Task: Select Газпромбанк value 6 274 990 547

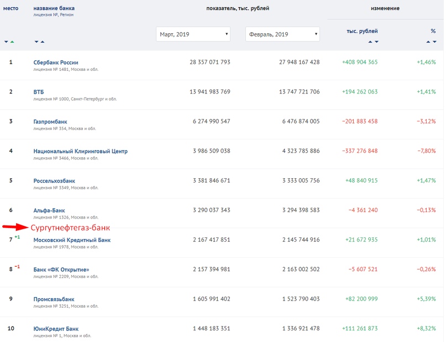Action: pyautogui.click(x=212, y=121)
